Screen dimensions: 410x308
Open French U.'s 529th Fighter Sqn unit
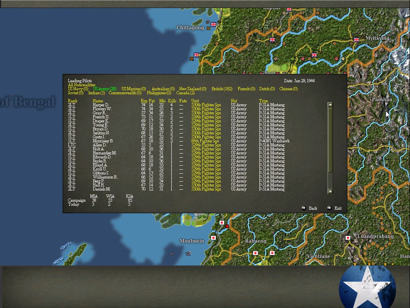tap(206, 117)
